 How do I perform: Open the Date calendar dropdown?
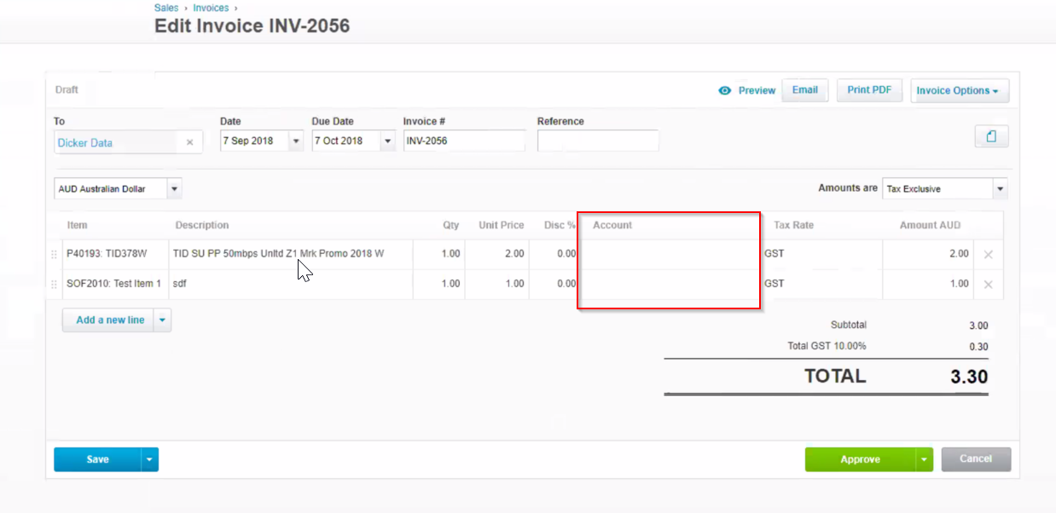(296, 141)
